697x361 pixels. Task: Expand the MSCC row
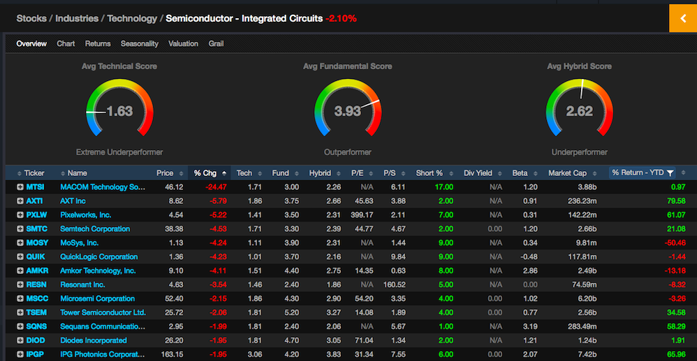20,299
